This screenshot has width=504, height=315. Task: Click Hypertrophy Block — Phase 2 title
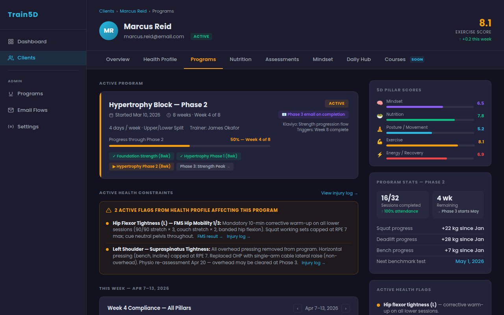(158, 105)
